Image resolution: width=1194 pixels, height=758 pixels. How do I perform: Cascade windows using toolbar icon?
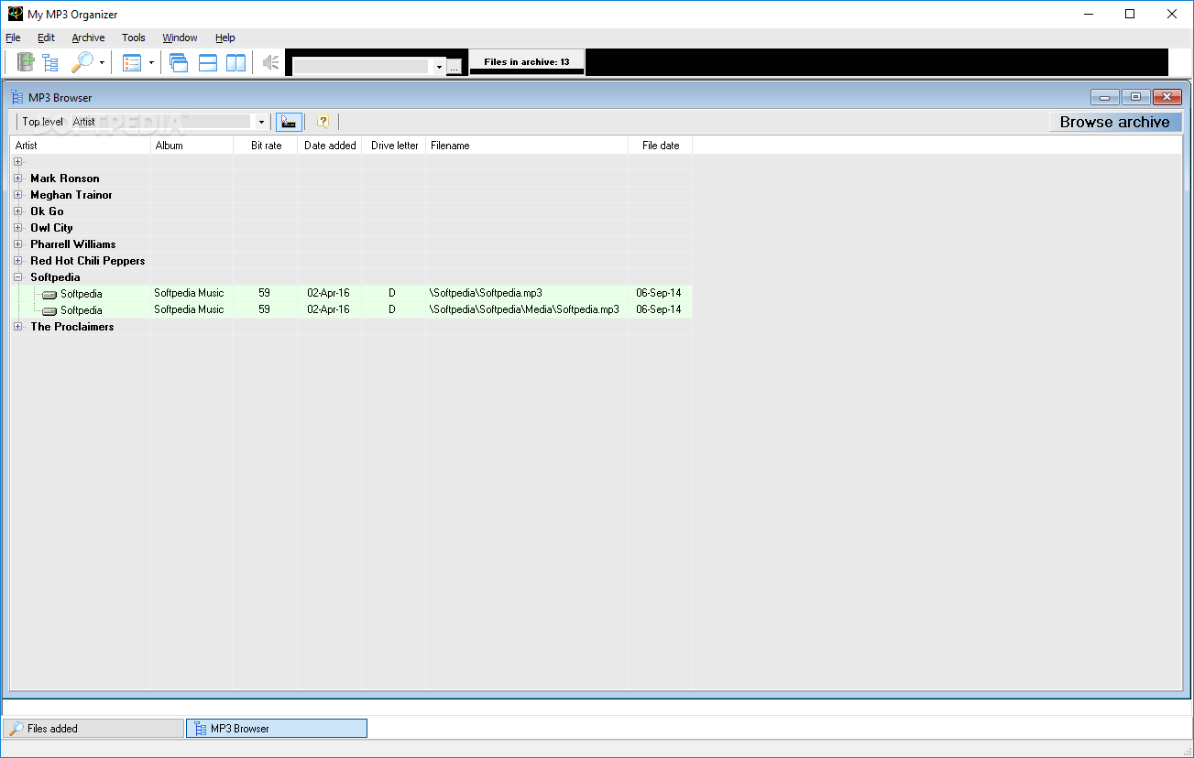click(x=179, y=63)
